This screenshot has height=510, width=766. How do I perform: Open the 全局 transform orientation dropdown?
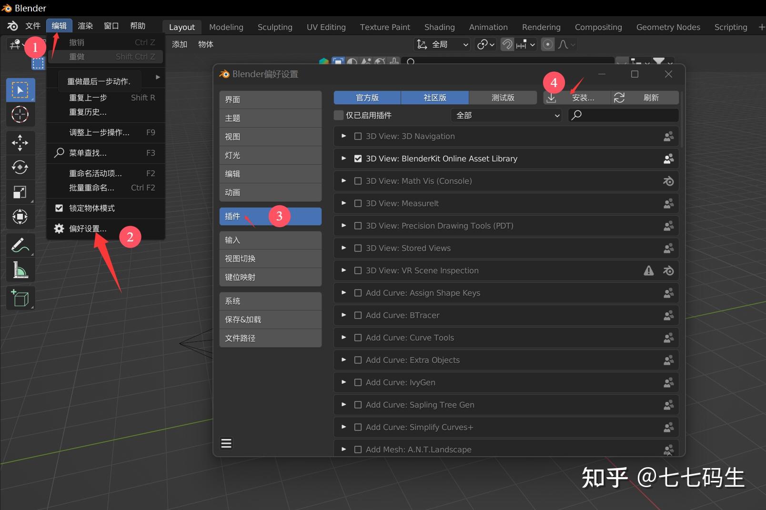tap(441, 44)
